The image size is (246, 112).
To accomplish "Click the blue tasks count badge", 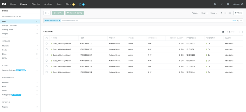I will 83,4.
